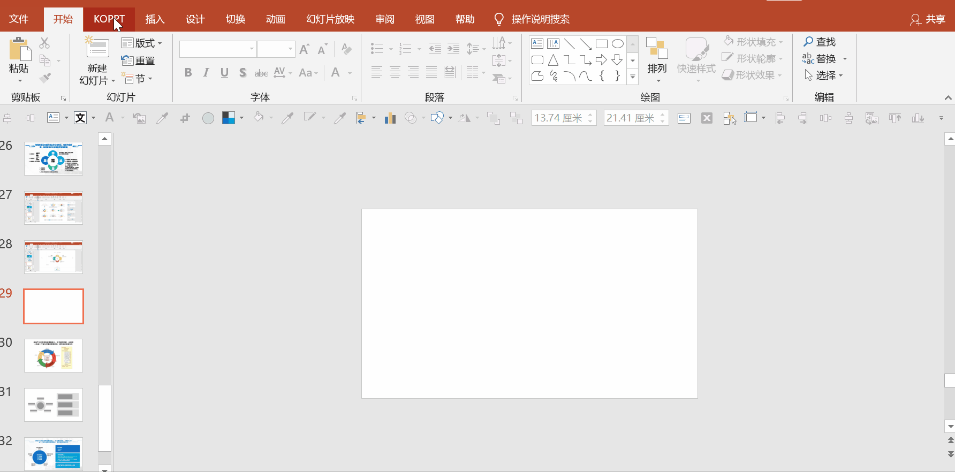Screen dimensions: 955x472
Task: Toggle Italic formatting
Action: coord(206,73)
